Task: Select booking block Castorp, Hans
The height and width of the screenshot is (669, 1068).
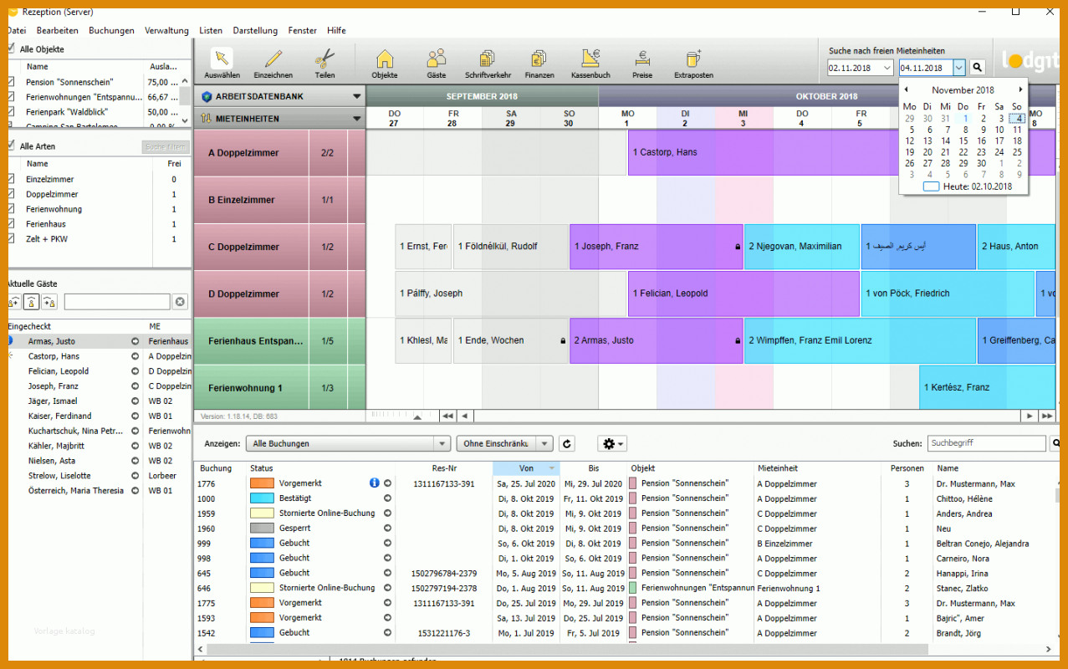Action: click(841, 152)
